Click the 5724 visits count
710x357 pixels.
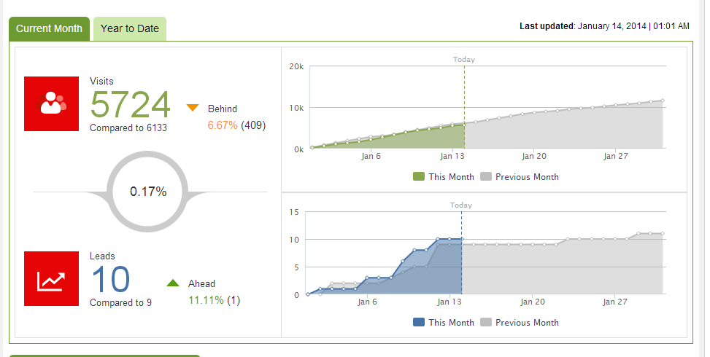click(x=131, y=104)
